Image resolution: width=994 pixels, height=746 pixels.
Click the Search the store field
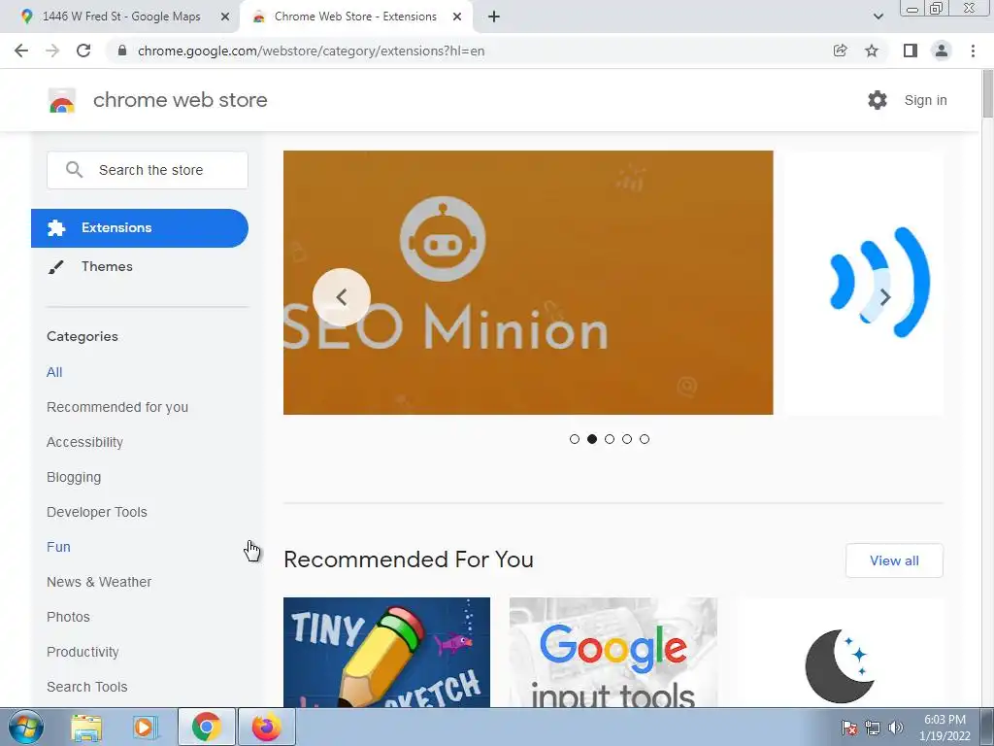tap(148, 170)
